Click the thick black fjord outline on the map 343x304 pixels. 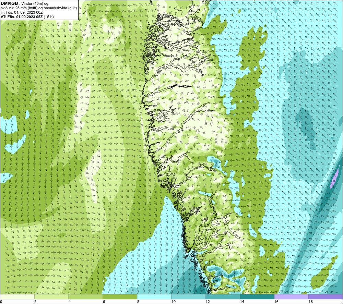(x=181, y=86)
